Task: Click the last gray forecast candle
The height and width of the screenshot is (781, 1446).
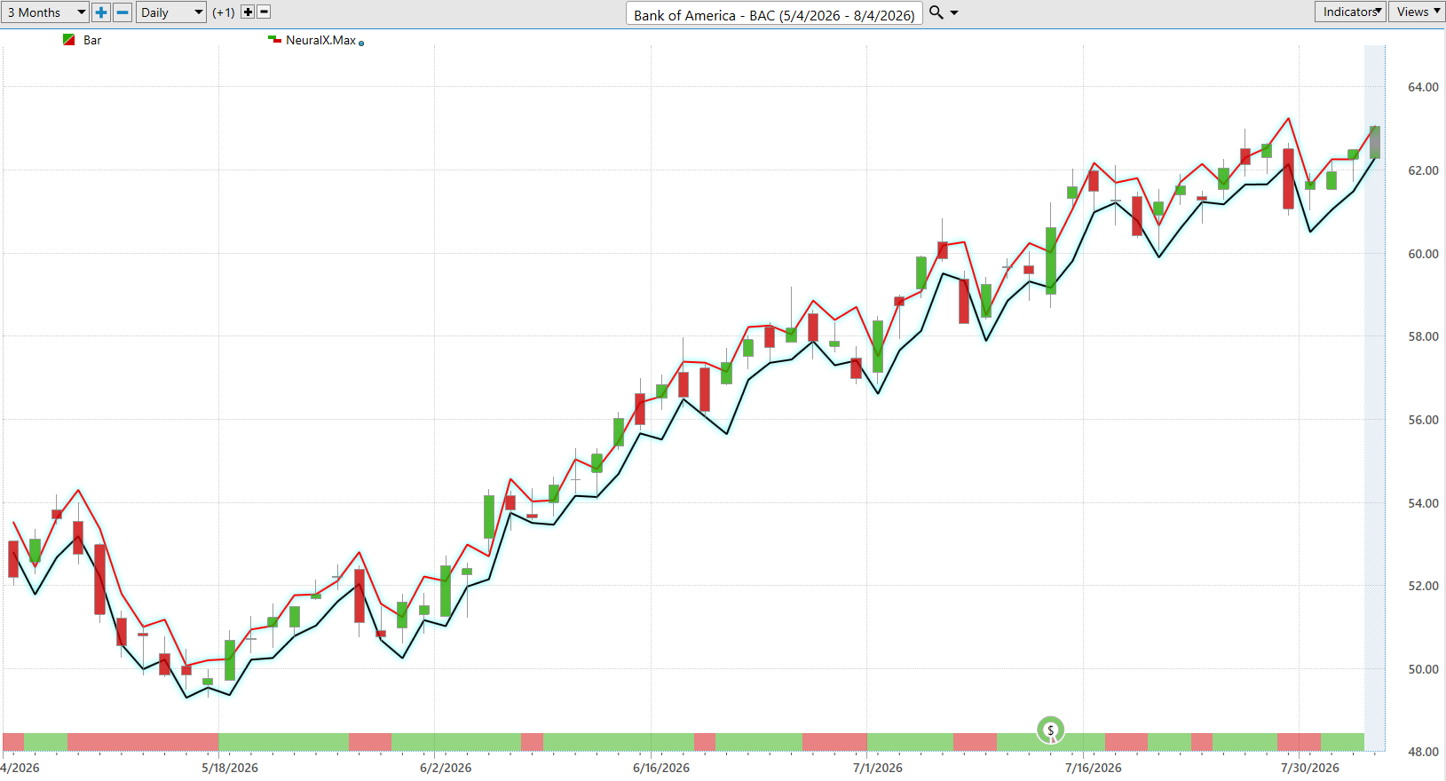Action: pos(1375,142)
